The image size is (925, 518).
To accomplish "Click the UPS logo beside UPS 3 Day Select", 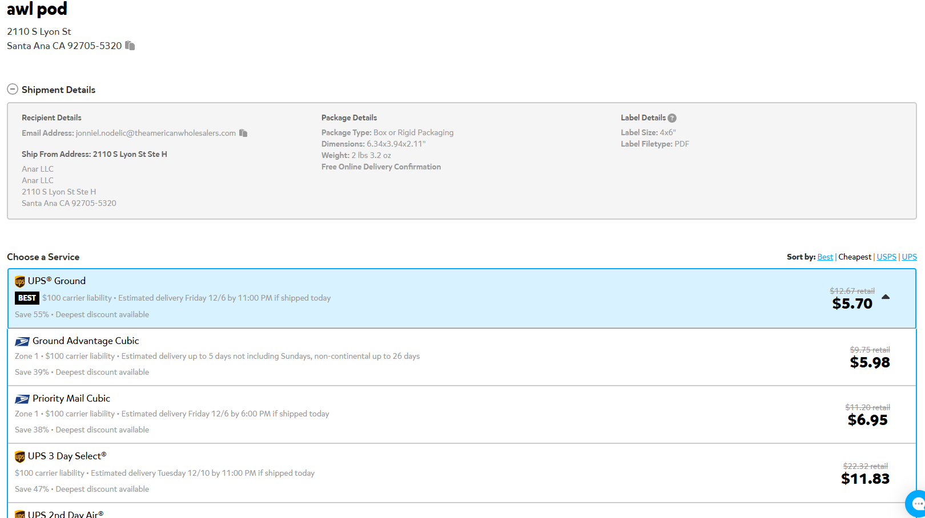I will [20, 456].
